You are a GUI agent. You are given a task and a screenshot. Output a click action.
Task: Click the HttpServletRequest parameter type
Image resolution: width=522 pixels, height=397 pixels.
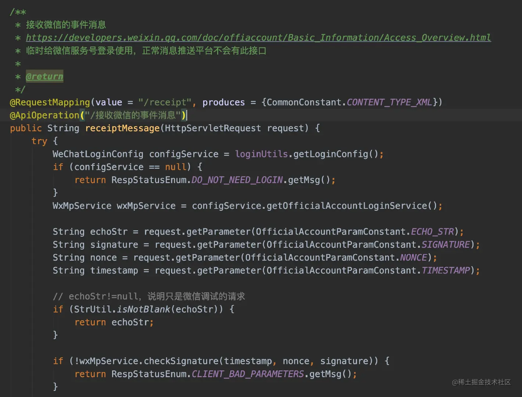click(x=213, y=128)
